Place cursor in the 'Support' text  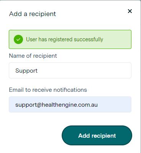point(26,71)
